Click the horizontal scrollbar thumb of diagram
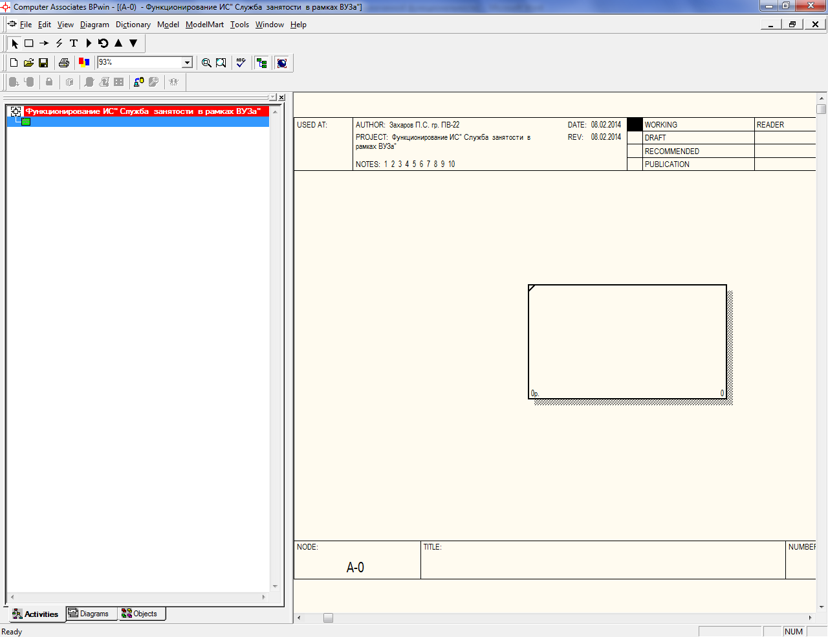The image size is (828, 637). coord(328,618)
